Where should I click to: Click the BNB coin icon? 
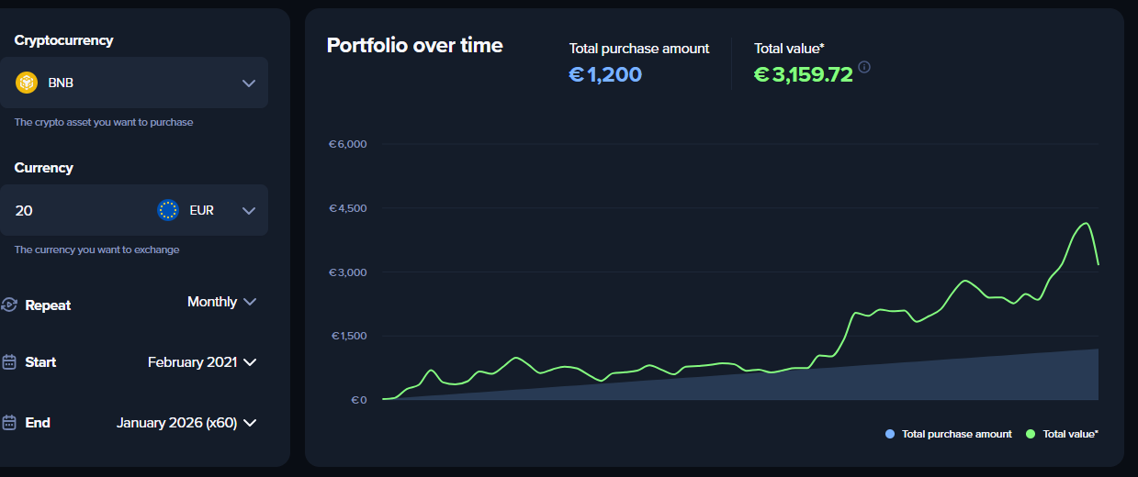click(x=27, y=83)
